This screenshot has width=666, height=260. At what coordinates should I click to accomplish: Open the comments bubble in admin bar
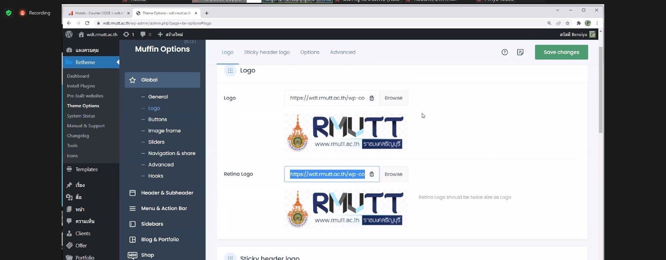pos(146,34)
